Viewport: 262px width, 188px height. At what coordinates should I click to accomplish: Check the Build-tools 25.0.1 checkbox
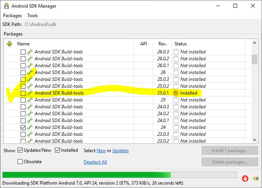pyautogui.click(x=23, y=93)
